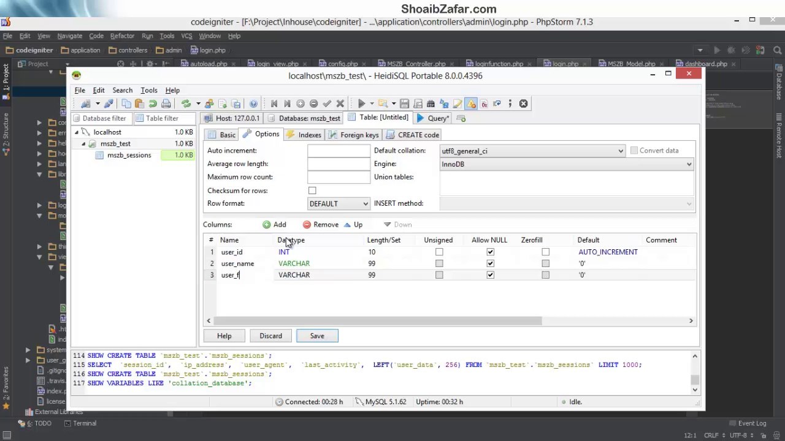Screen dimensions: 785x441
Task: Switch to the Basic tab
Action: coord(222,135)
